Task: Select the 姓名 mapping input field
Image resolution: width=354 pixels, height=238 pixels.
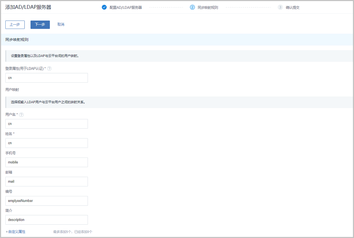Action: pos(46,143)
